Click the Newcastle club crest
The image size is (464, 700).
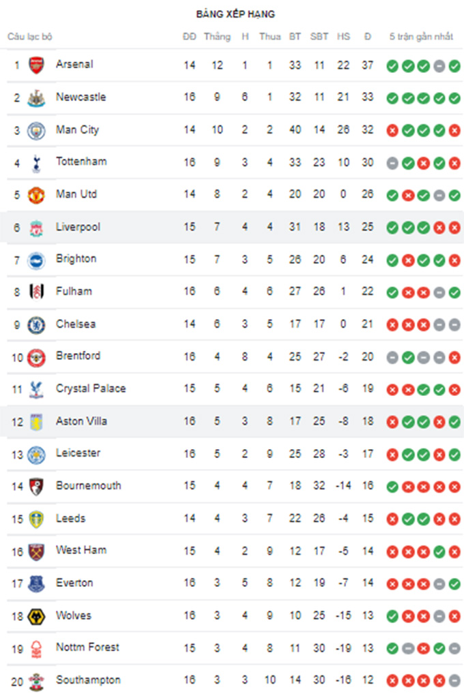click(35, 98)
